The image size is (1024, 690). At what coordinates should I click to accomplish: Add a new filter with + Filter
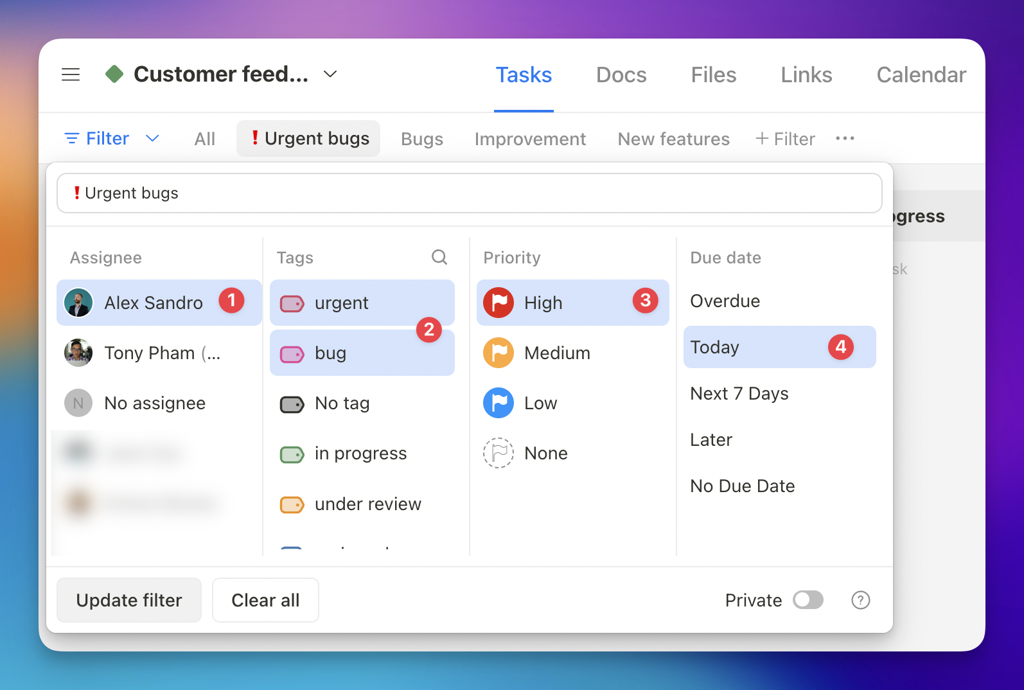click(x=785, y=139)
